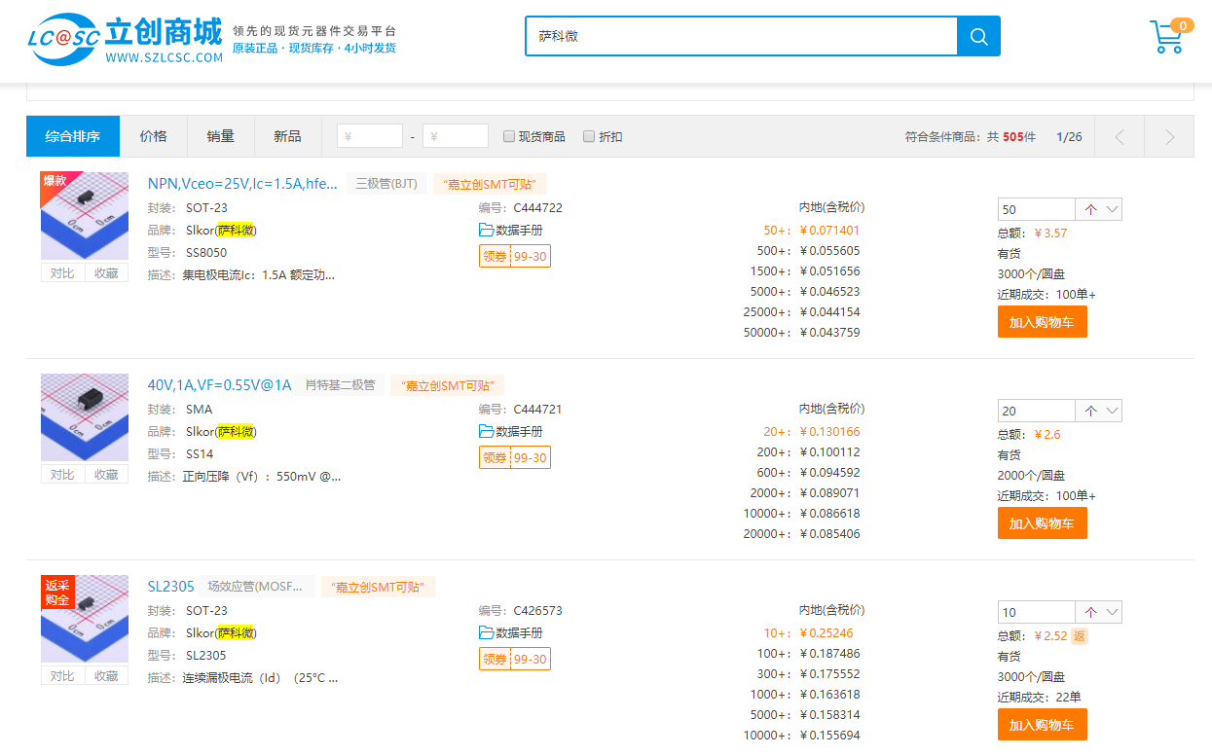Click 加入购物车 for the SS14 diode
Image resolution: width=1212 pixels, height=755 pixels.
coord(1042,522)
